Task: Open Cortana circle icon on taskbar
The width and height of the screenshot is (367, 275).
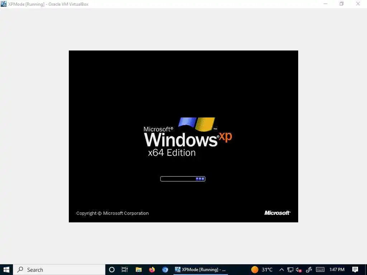Action: [112, 270]
